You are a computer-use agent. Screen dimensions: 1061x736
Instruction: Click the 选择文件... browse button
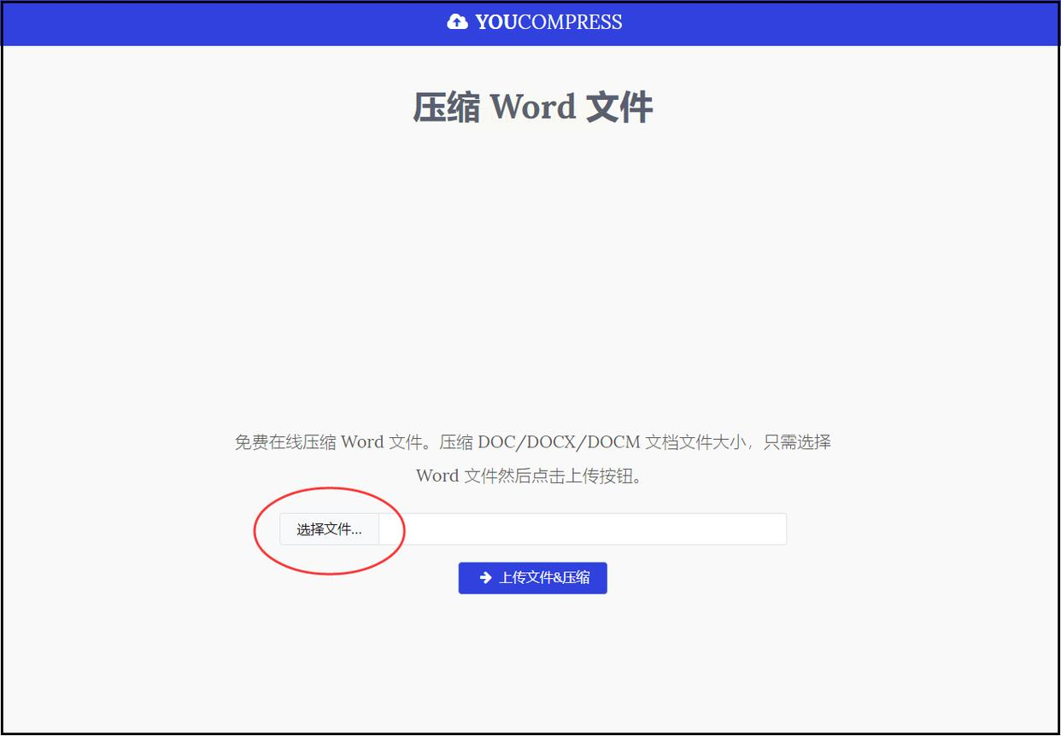click(329, 529)
